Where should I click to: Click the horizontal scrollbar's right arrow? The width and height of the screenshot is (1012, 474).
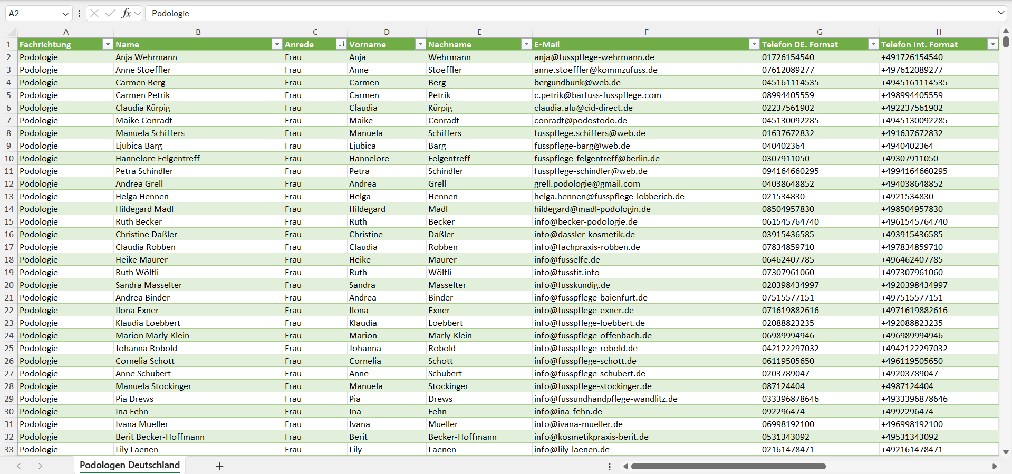coord(995,466)
